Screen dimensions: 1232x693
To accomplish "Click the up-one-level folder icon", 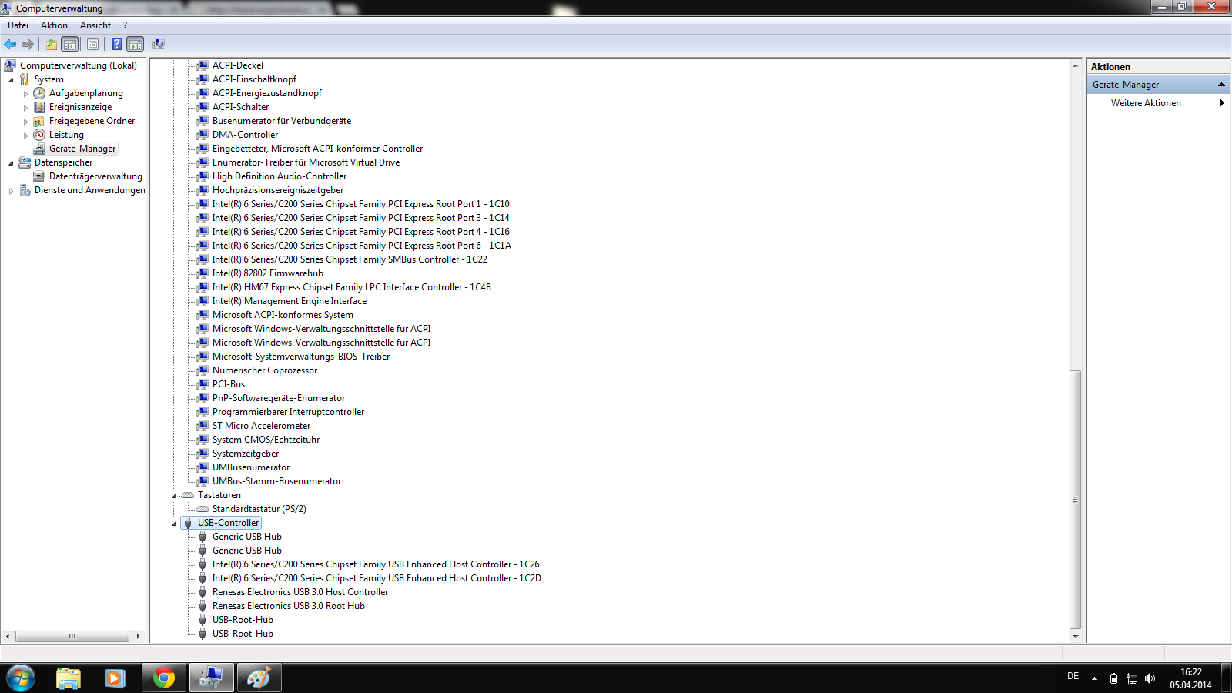I will click(52, 44).
